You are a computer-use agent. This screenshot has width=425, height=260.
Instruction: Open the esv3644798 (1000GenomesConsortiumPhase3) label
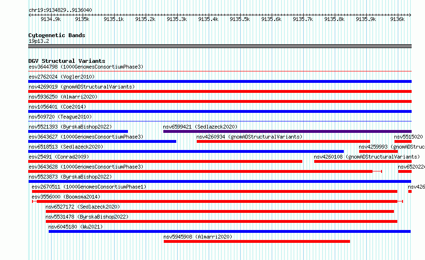(86, 67)
